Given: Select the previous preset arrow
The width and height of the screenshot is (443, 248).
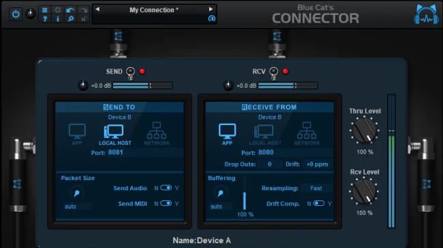Looking at the screenshot, I should click(97, 9).
